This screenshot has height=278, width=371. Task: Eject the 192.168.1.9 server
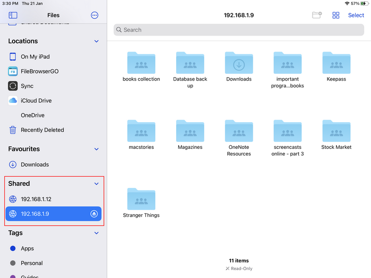(94, 214)
